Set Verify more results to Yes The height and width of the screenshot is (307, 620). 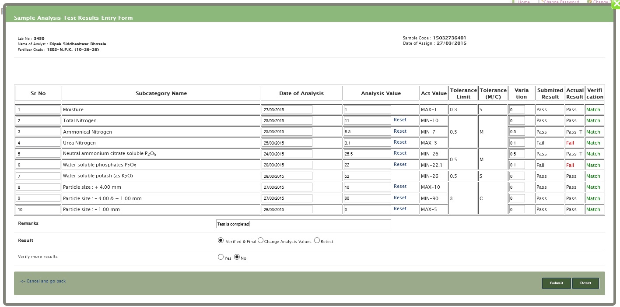(x=221, y=257)
